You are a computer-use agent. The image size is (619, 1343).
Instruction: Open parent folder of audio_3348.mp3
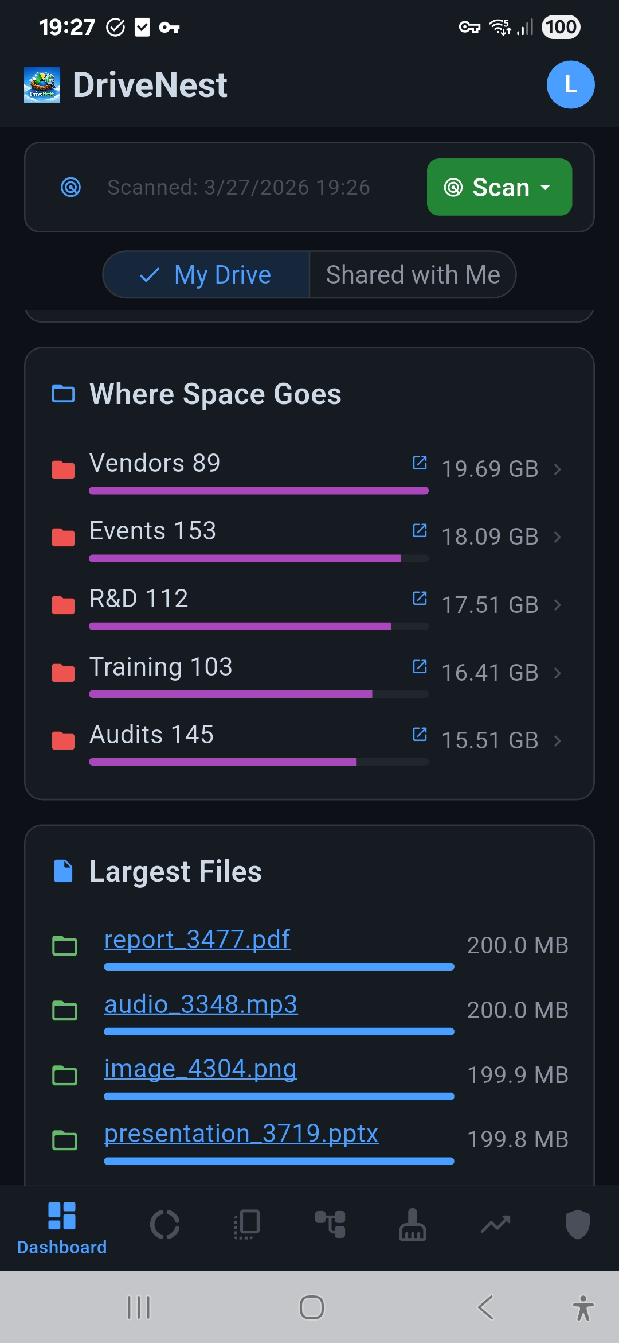tap(65, 1011)
